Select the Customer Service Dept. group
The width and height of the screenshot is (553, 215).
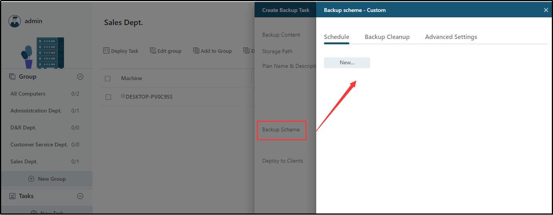point(39,144)
